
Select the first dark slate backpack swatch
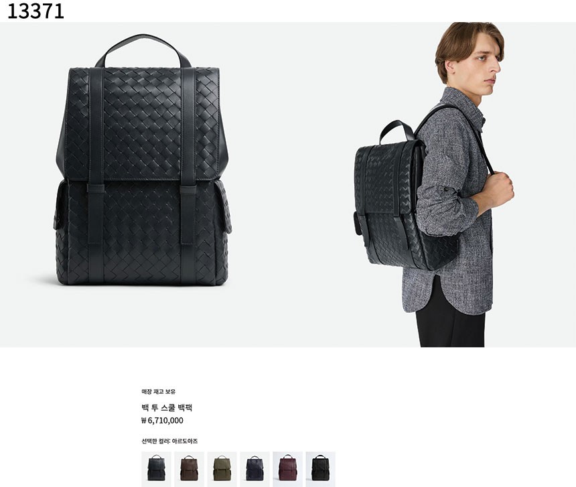pos(156,469)
